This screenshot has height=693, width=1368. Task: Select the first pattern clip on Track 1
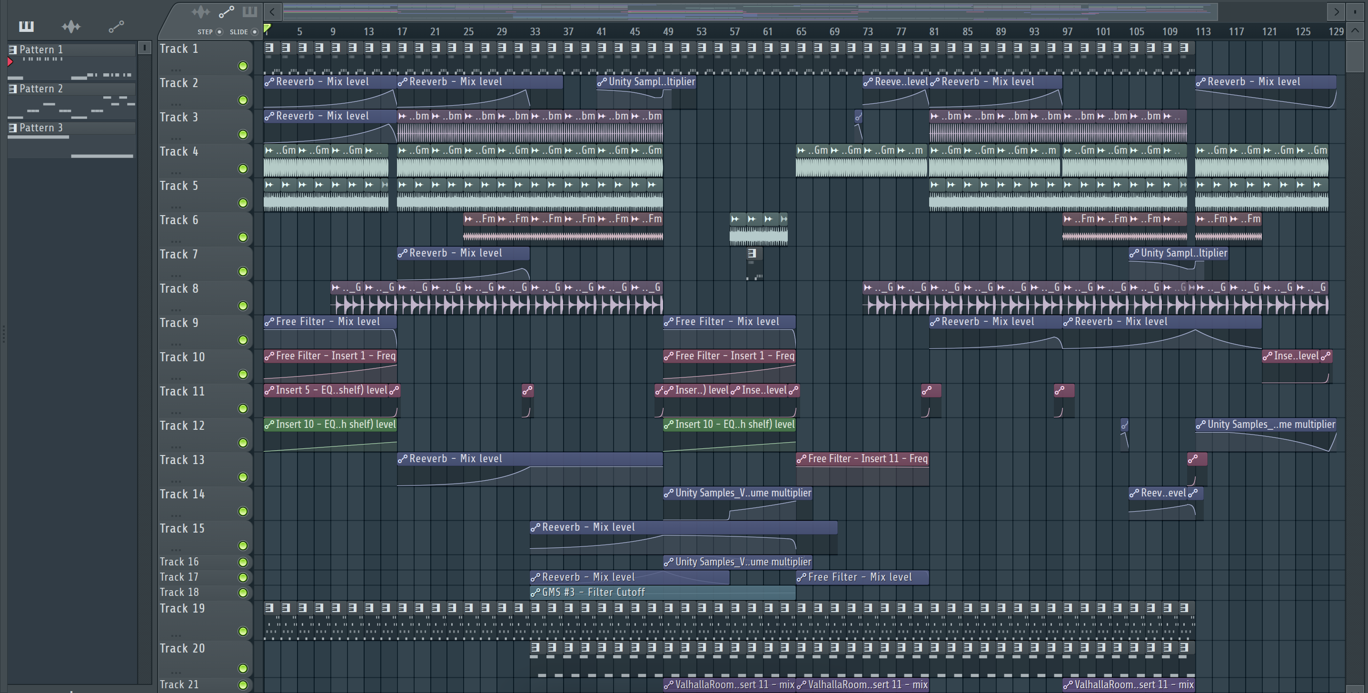(272, 57)
